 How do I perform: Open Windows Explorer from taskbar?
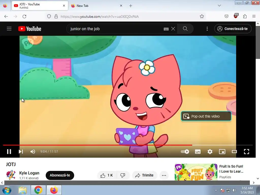coord(23,190)
